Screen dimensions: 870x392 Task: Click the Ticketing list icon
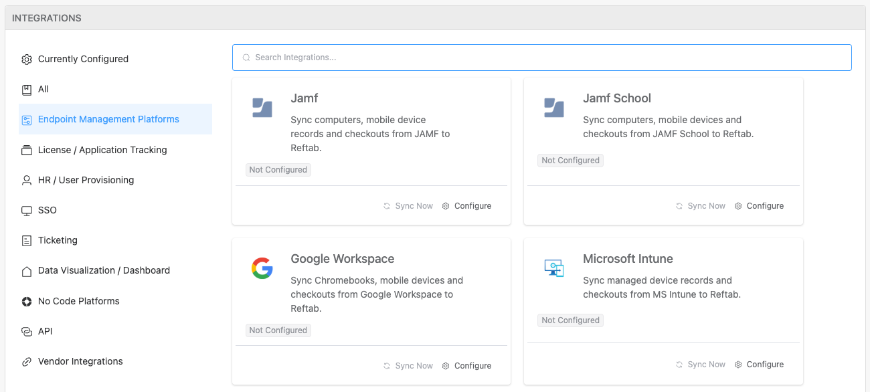point(27,240)
